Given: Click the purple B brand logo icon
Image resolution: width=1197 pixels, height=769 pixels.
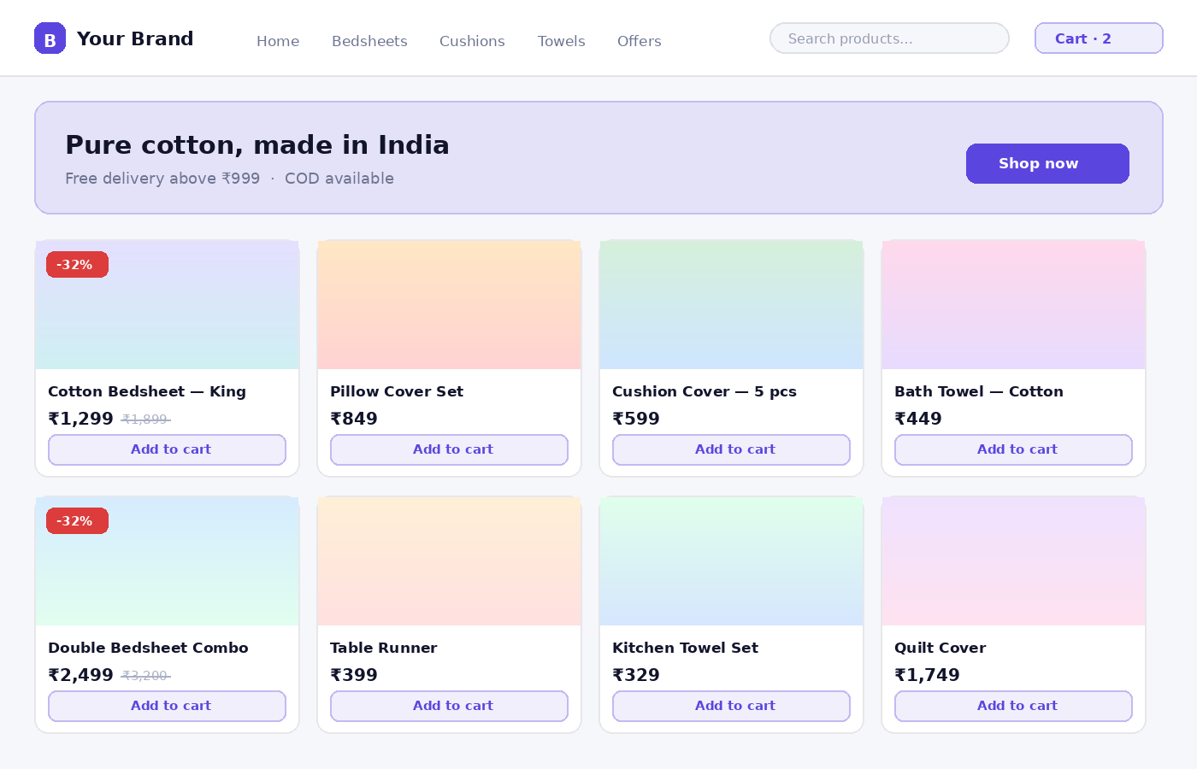Looking at the screenshot, I should pos(50,38).
